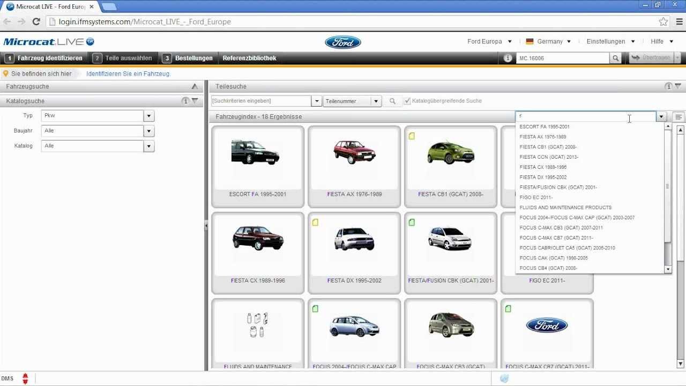Image resolution: width=686 pixels, height=386 pixels.
Task: Select FOCUS CAK (GCAT) 1998-2005 list entry
Action: click(590, 258)
